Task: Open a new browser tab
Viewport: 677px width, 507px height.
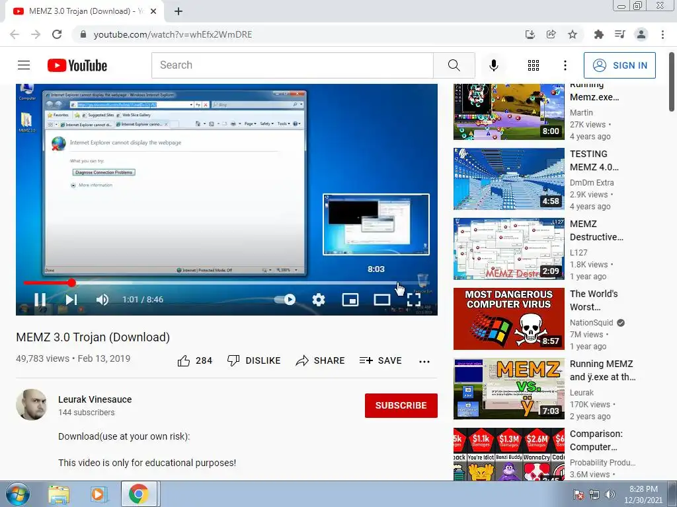Action: 179,11
